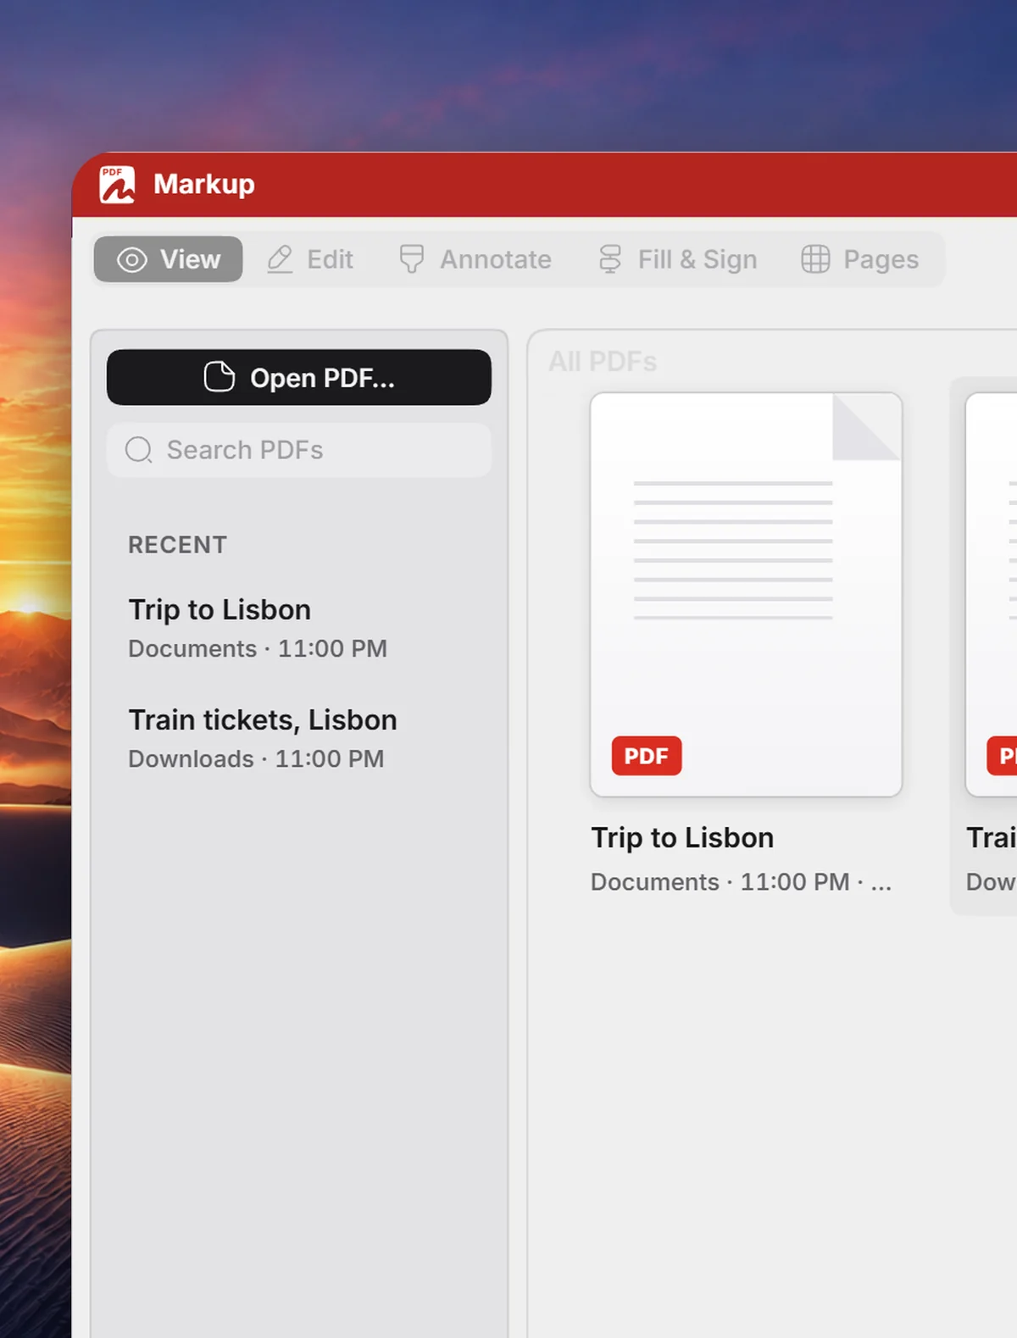The width and height of the screenshot is (1017, 1338).
Task: Select the Fill & Sign tab
Action: coord(677,259)
